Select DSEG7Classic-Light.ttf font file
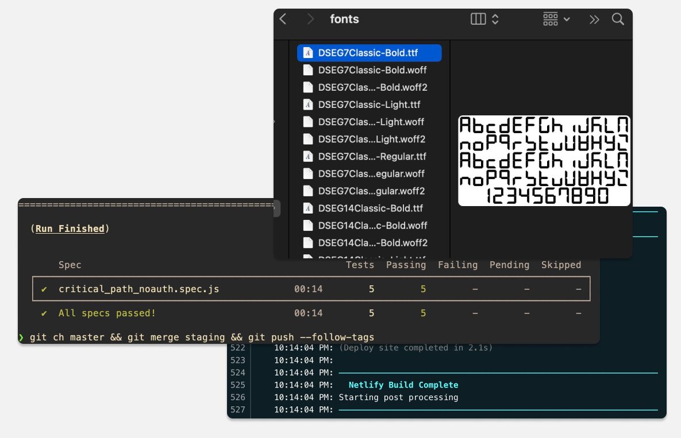Screen dimensions: 681x438 pyautogui.click(x=369, y=104)
